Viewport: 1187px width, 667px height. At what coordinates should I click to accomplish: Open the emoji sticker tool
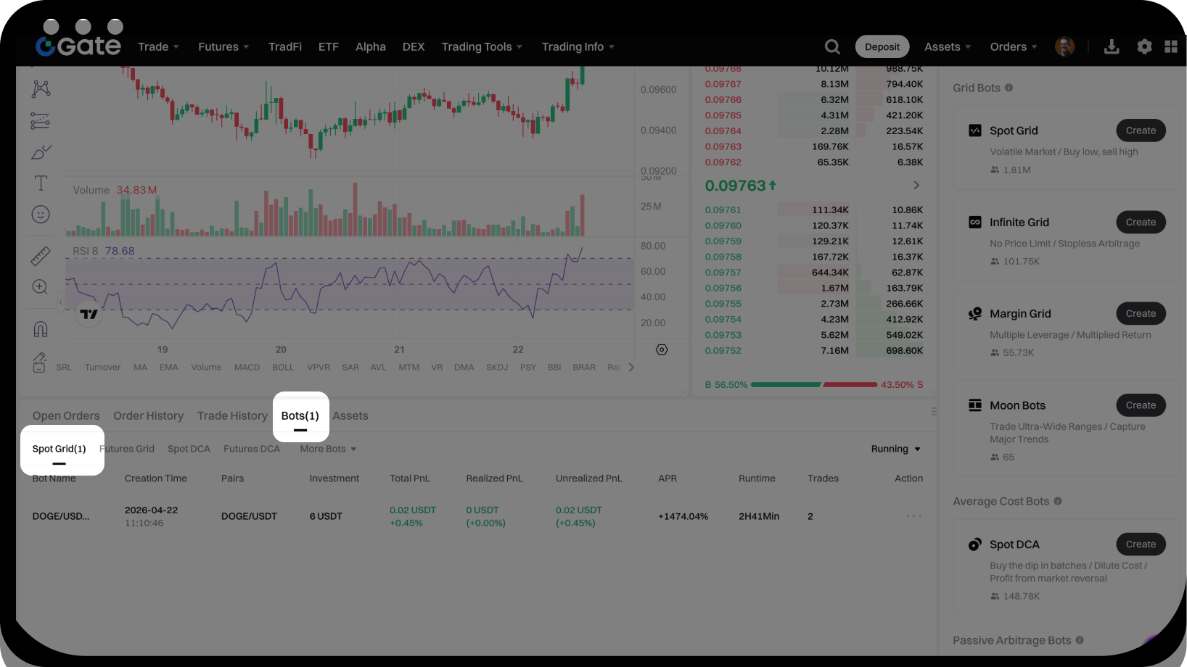(x=41, y=215)
